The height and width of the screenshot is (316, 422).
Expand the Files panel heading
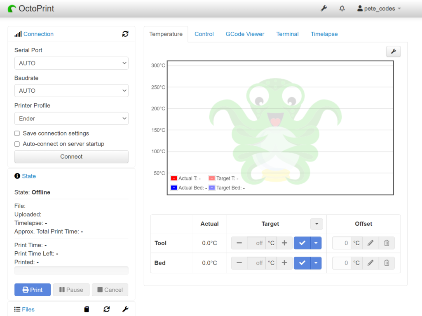(x=28, y=309)
